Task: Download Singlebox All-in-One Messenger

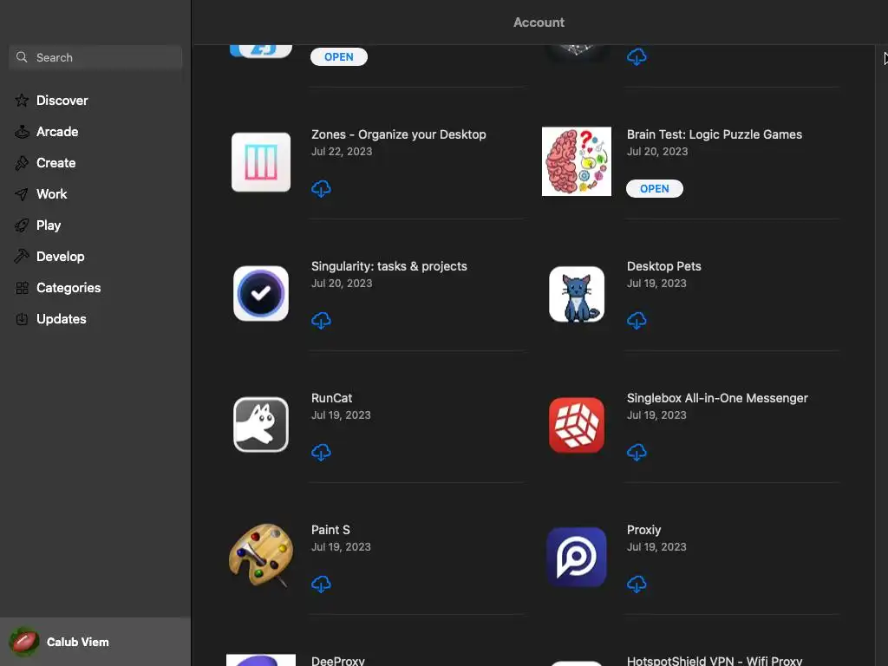Action: pyautogui.click(x=637, y=453)
